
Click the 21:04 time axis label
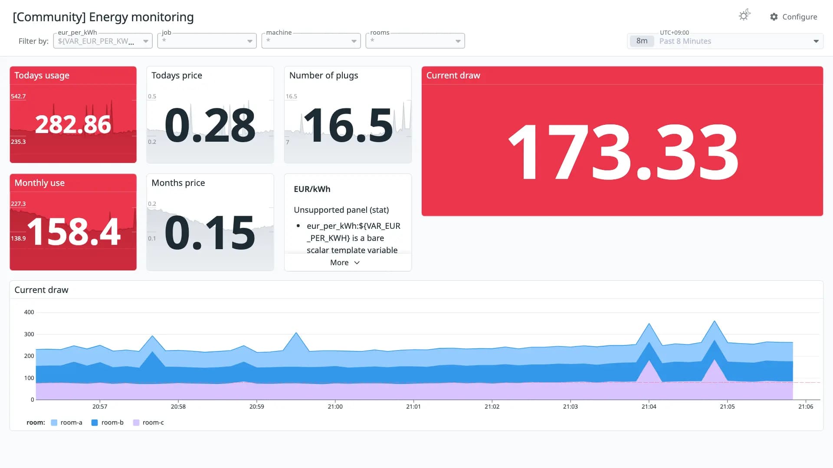click(x=649, y=406)
